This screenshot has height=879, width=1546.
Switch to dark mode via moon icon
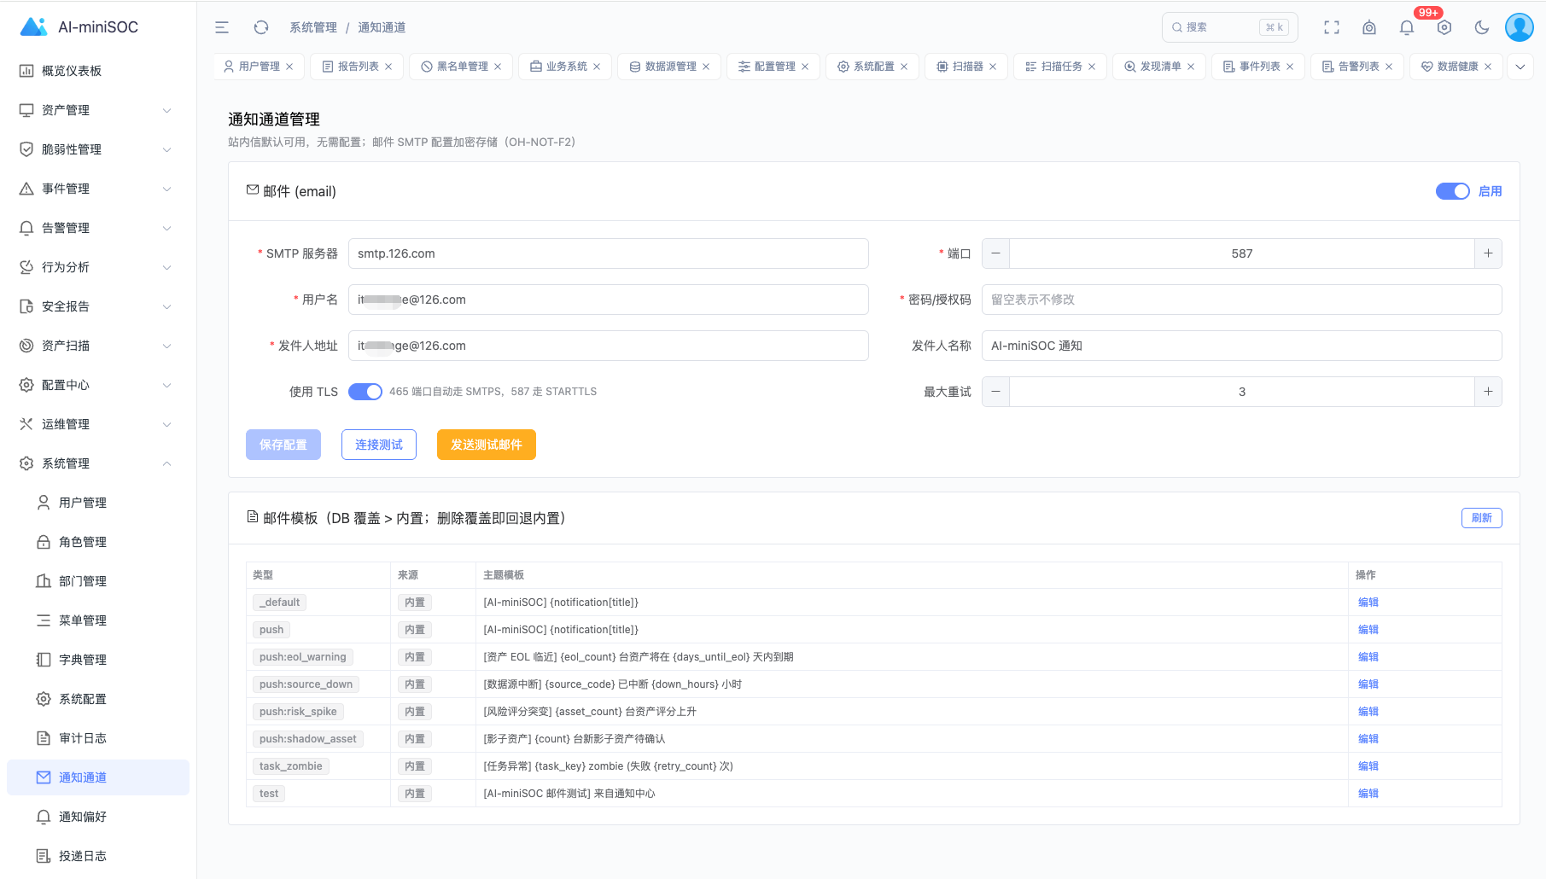1482,27
